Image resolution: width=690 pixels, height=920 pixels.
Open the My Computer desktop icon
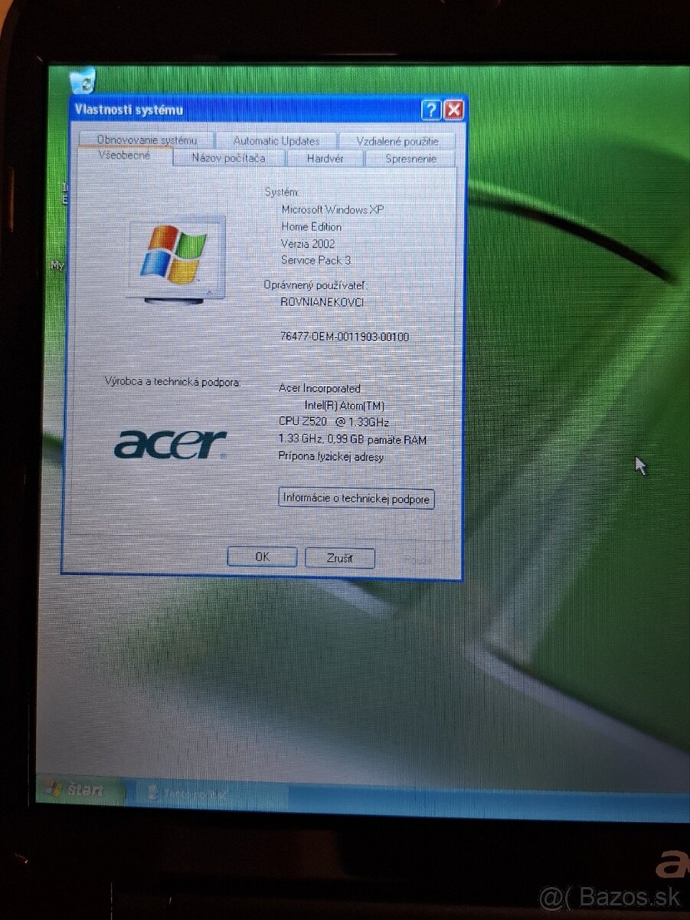tap(57, 264)
